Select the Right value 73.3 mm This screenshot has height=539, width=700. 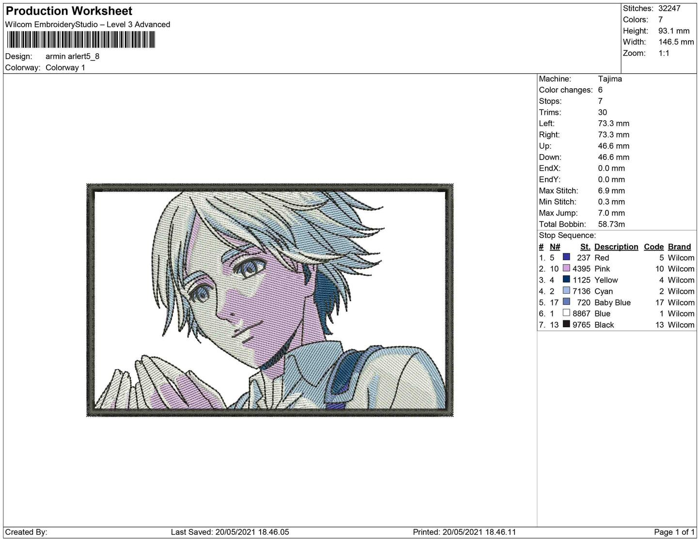pos(614,134)
